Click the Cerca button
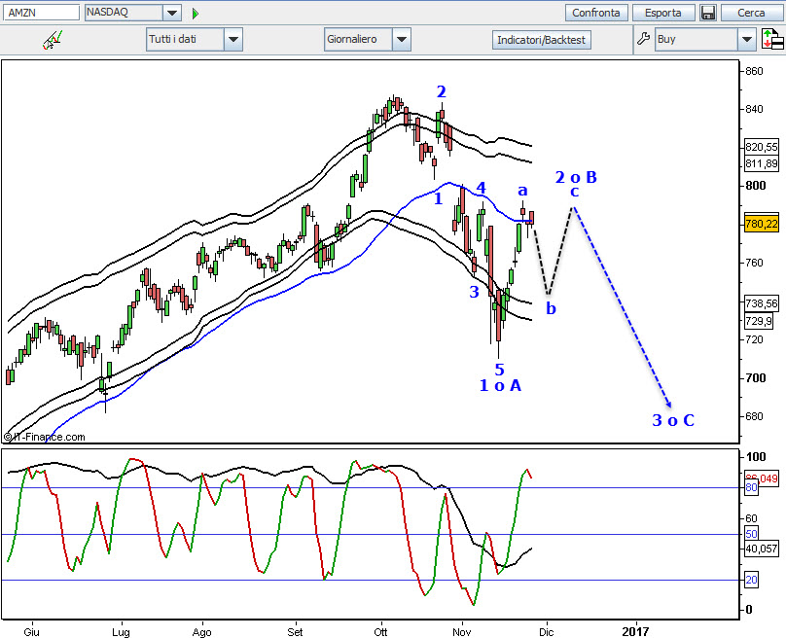Image resolution: width=786 pixels, height=638 pixels. (751, 13)
